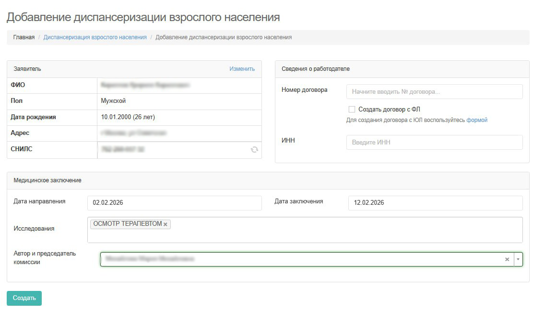The height and width of the screenshot is (311, 533).
Task: Remove the ОСМОТР ТЕРАПЕВТОМ examination tag
Action: click(x=166, y=223)
